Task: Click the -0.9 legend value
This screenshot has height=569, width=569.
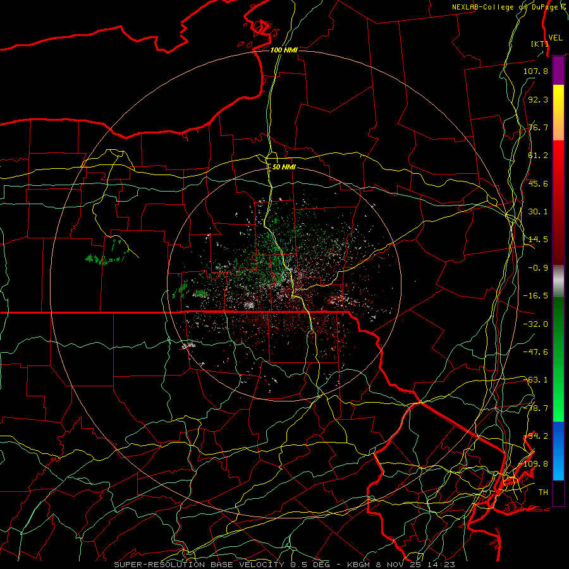Action: (x=538, y=268)
